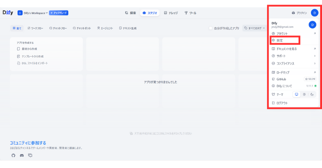The image size is (322, 168).
Task: Click the GitHub star count badge
Action: [310, 79]
